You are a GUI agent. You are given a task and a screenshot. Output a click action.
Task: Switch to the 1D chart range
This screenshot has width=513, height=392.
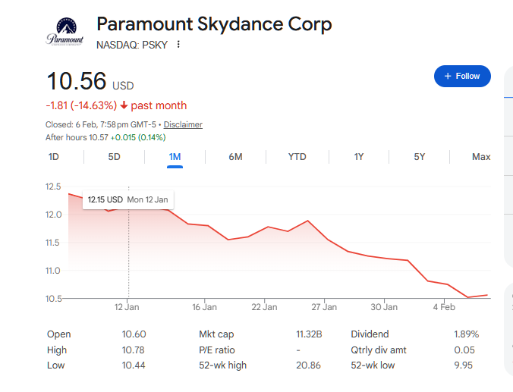54,157
